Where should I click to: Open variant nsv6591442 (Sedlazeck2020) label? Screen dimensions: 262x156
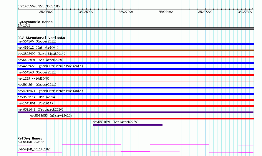[41, 109]
